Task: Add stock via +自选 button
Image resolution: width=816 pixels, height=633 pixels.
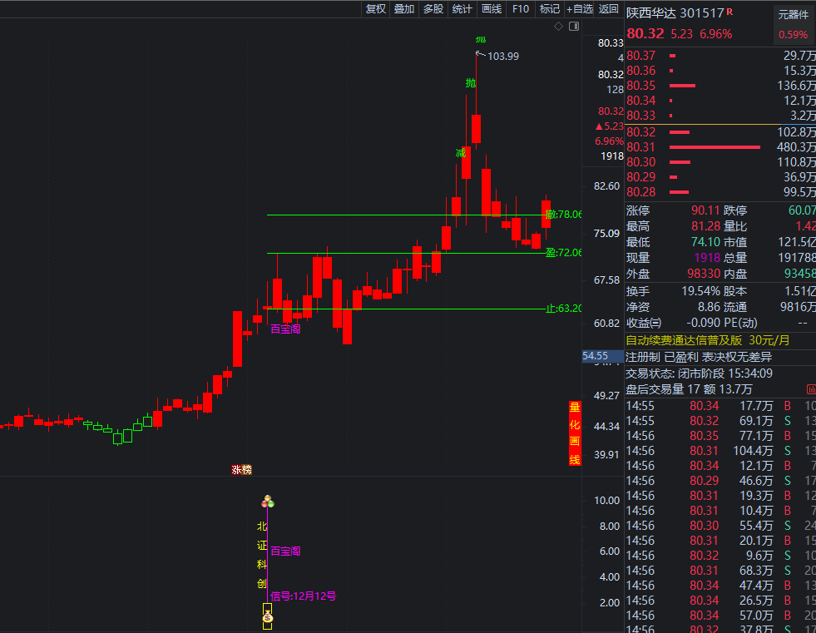Action: (579, 9)
